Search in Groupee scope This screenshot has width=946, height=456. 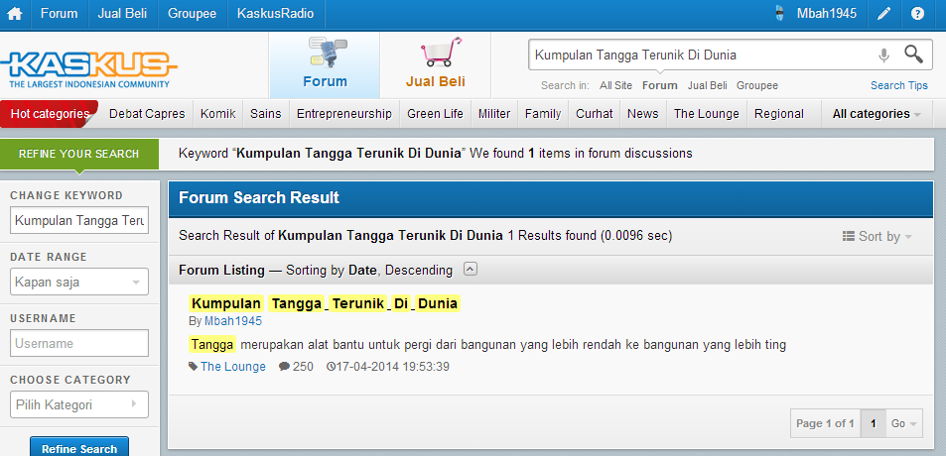[757, 85]
